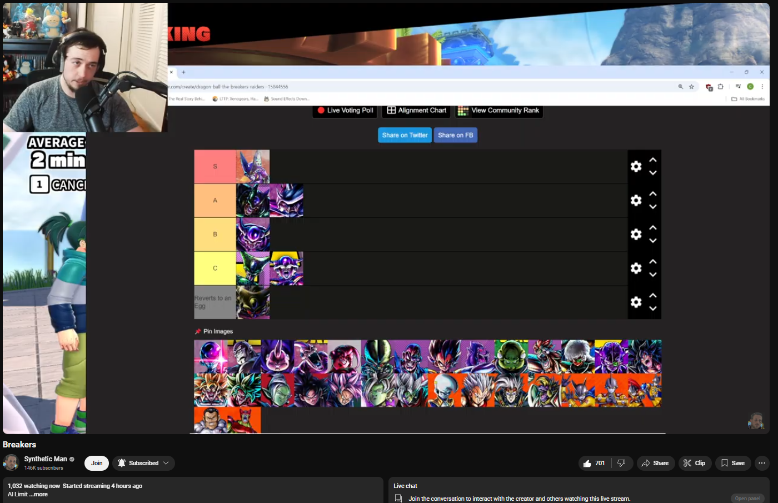Click View Community Rank
Viewport: 778px width, 503px height.
point(499,111)
